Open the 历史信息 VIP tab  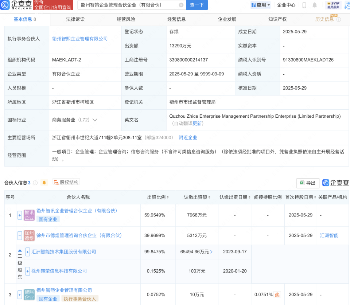pyautogui.click(x=324, y=19)
